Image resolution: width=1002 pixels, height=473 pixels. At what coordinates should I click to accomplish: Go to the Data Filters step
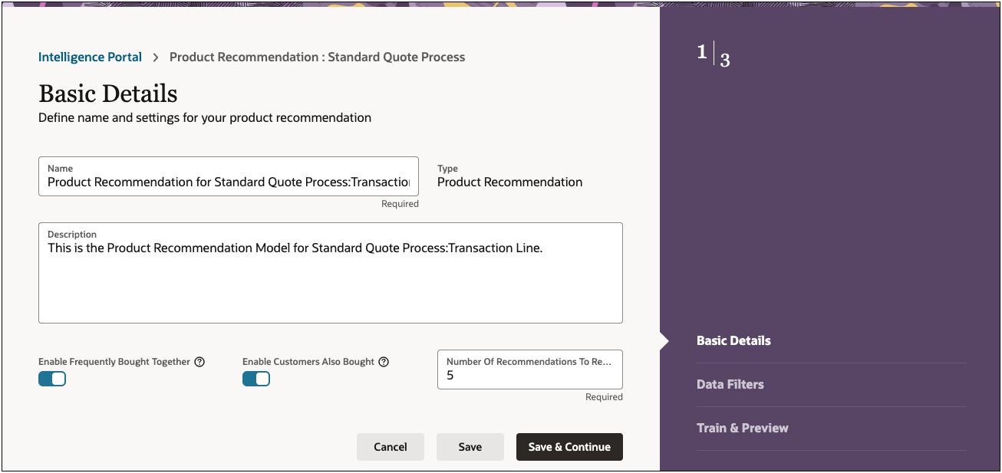[x=730, y=384]
